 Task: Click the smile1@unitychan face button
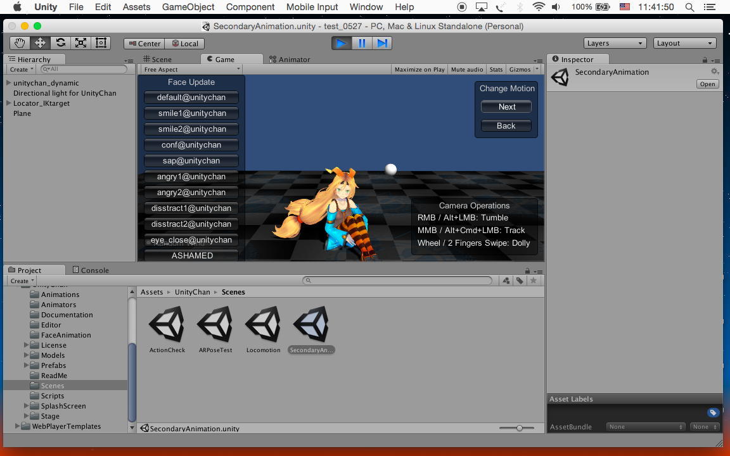pyautogui.click(x=191, y=113)
